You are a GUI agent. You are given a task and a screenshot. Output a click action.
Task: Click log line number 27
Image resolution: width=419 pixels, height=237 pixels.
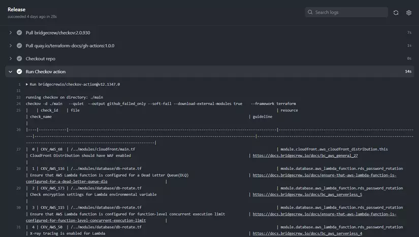[18, 149]
